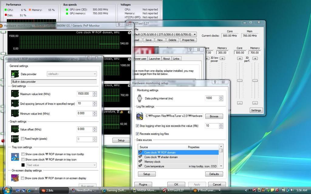Image resolution: width=311 pixels, height=194 pixels.
Task: Click the Plugins button
Action: pyautogui.click(x=143, y=185)
